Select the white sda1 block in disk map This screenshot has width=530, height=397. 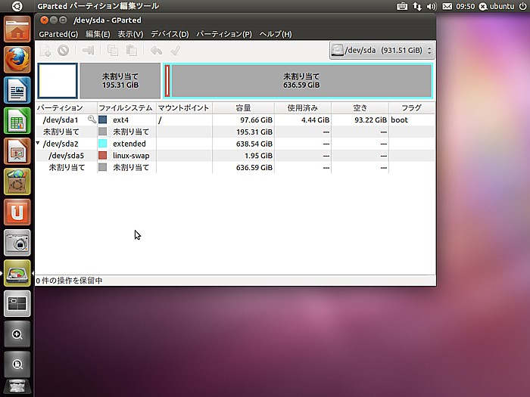58,81
